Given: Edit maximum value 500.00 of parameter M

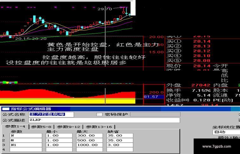Looking at the screenshot, I should (90, 140).
